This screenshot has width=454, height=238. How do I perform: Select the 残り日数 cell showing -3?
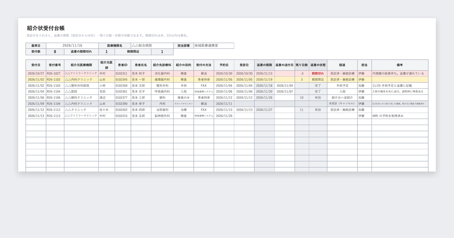[x=302, y=74]
